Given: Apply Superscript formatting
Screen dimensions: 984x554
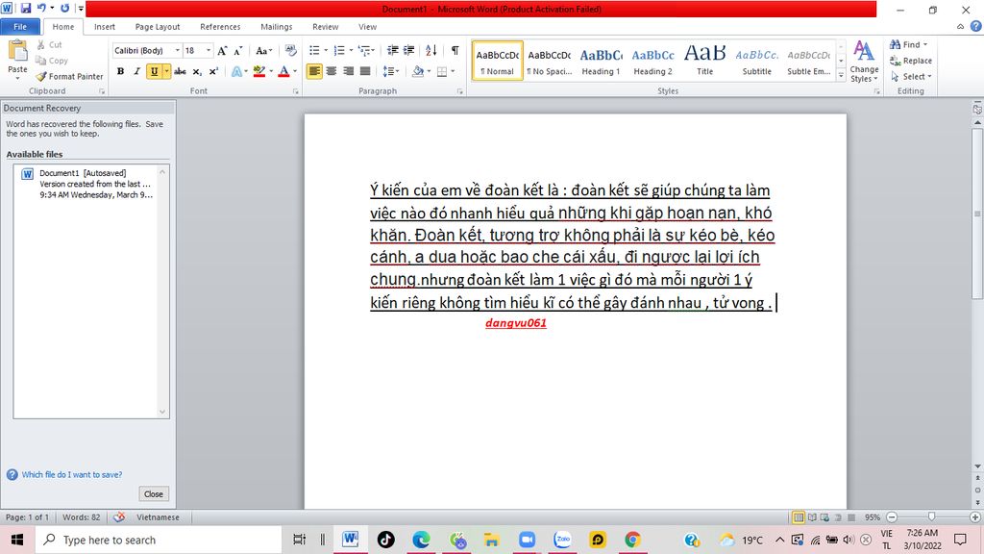Looking at the screenshot, I should pyautogui.click(x=213, y=71).
